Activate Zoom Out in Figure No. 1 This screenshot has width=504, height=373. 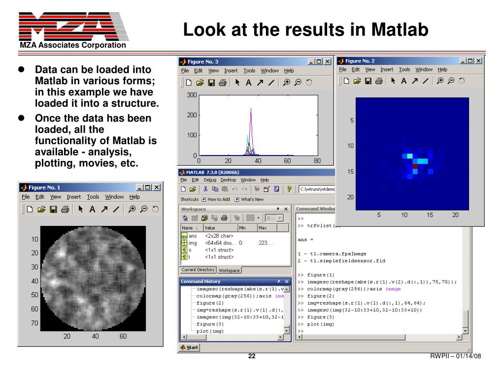(144, 209)
